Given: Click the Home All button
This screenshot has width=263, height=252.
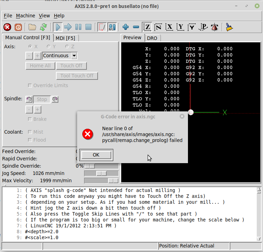Looking at the screenshot, I should pos(40,66).
